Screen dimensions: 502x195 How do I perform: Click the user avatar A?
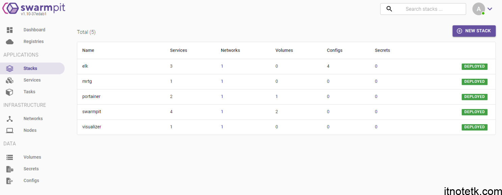(479, 9)
